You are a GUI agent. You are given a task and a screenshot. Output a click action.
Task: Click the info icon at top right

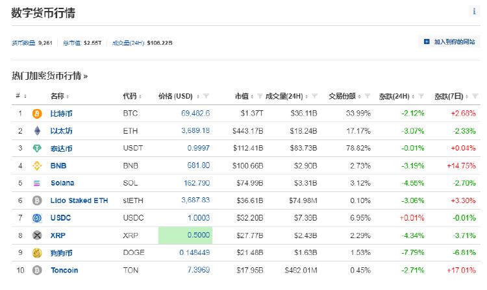[x=475, y=12]
